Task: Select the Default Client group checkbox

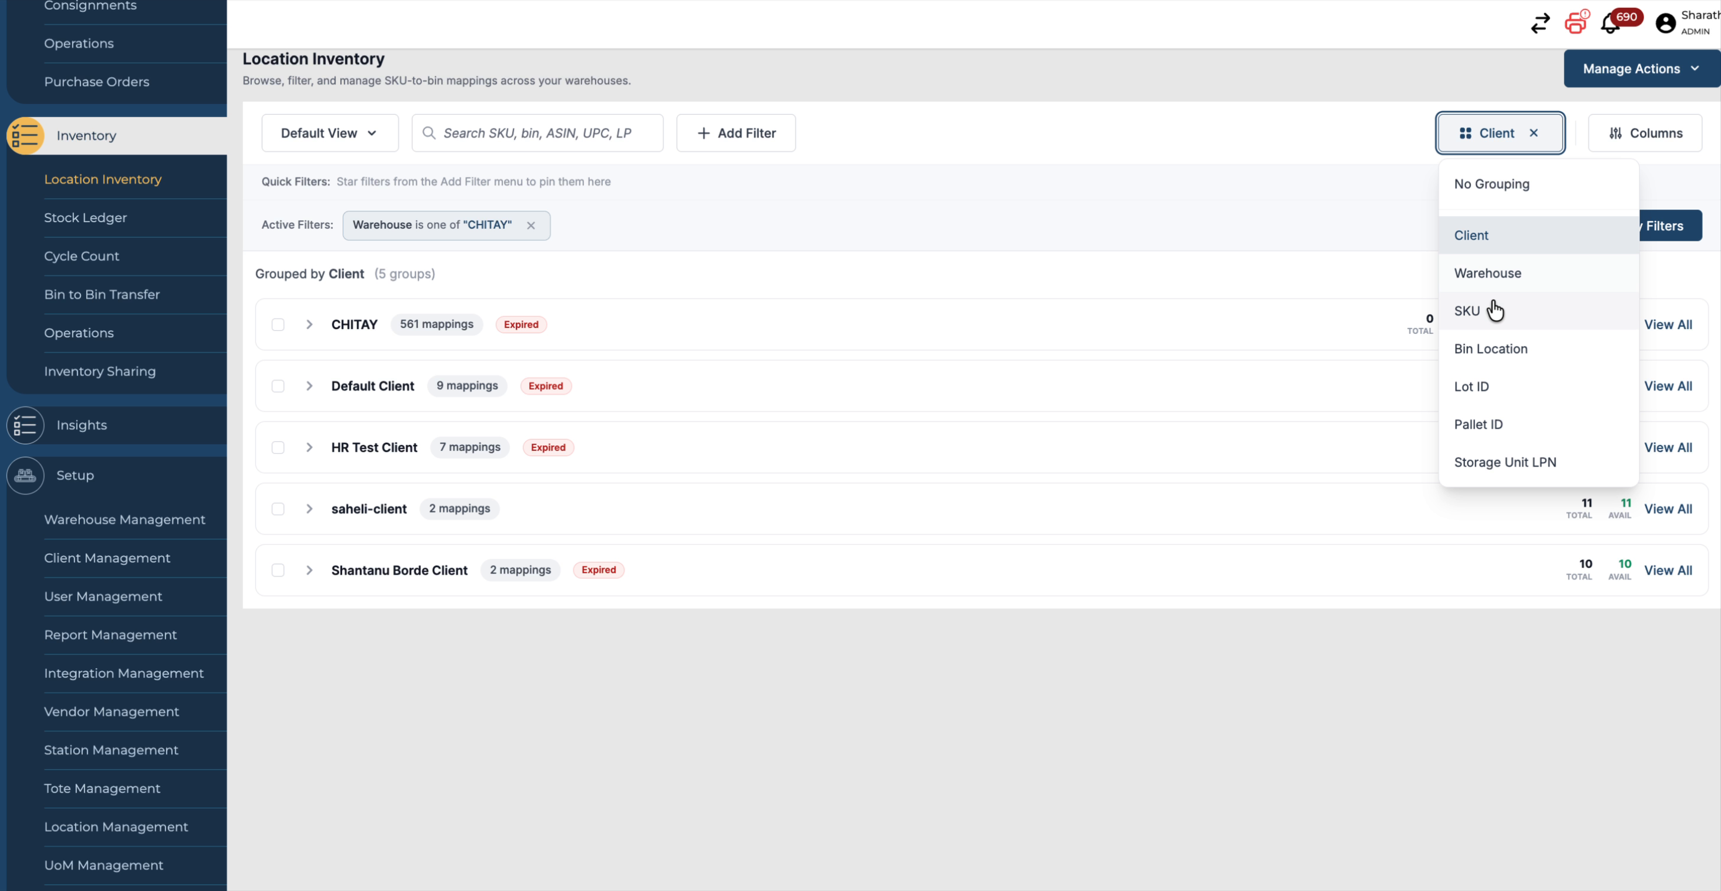Action: click(x=278, y=386)
